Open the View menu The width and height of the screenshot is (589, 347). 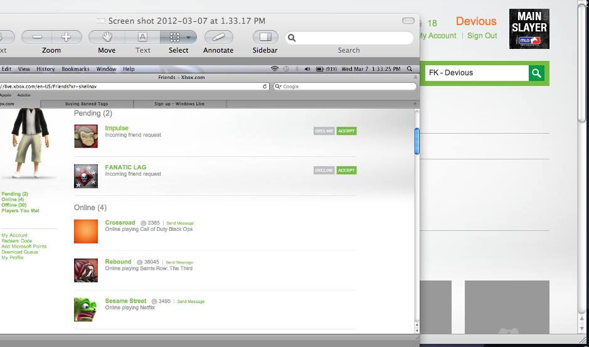point(24,69)
